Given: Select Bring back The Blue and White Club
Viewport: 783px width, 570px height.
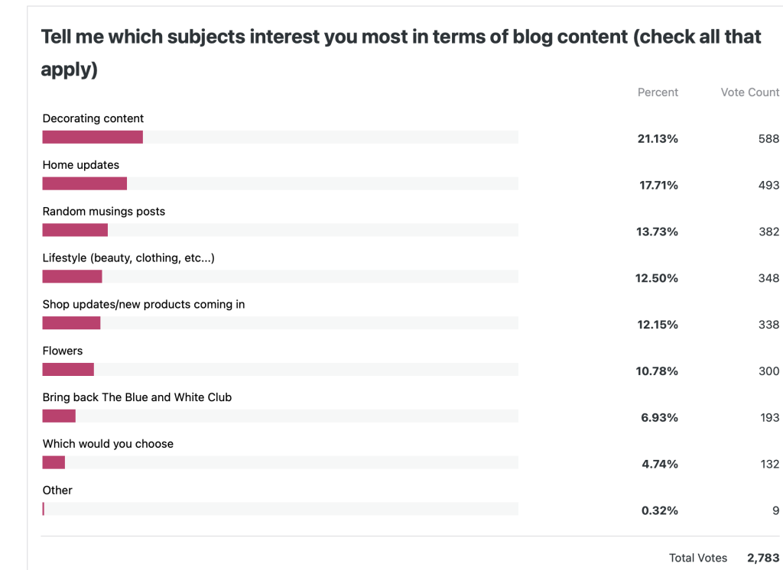Looking at the screenshot, I should [x=137, y=397].
